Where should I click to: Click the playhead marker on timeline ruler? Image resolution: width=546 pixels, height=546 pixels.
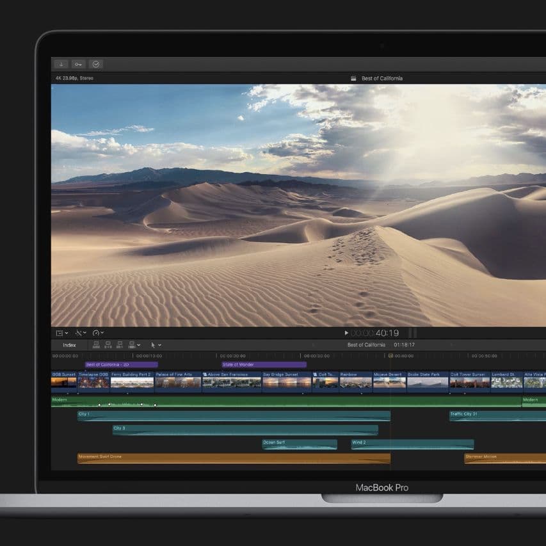(390, 355)
